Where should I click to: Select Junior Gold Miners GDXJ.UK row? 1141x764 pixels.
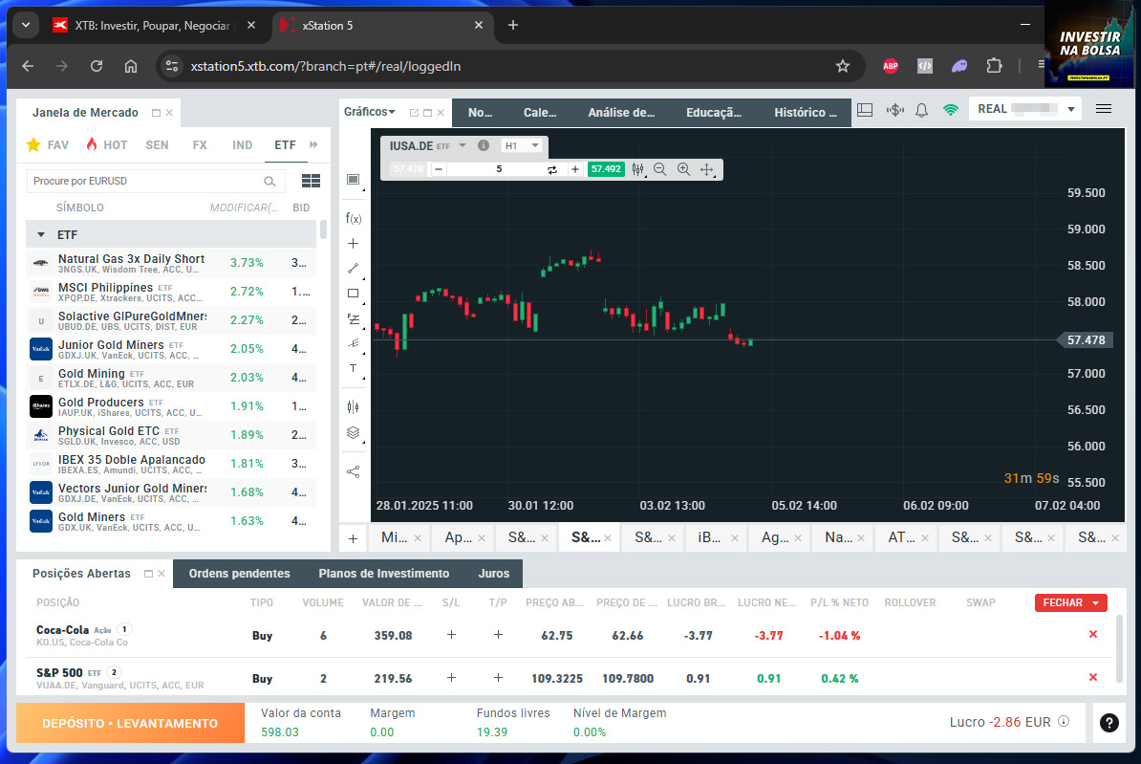pos(172,350)
